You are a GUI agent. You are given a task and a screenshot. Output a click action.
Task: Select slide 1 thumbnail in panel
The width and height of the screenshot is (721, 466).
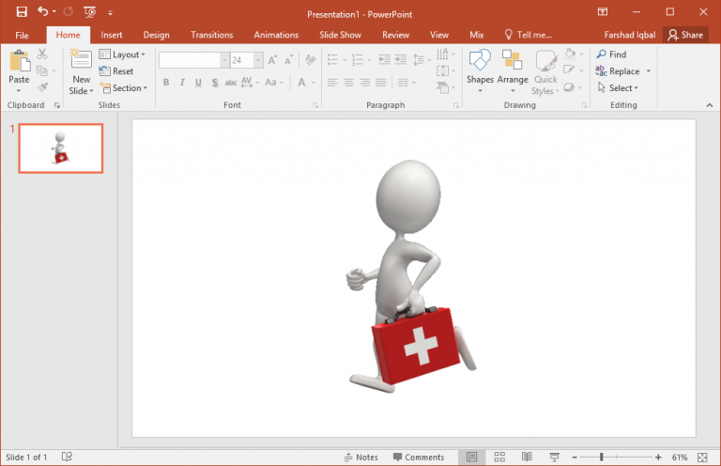point(61,148)
